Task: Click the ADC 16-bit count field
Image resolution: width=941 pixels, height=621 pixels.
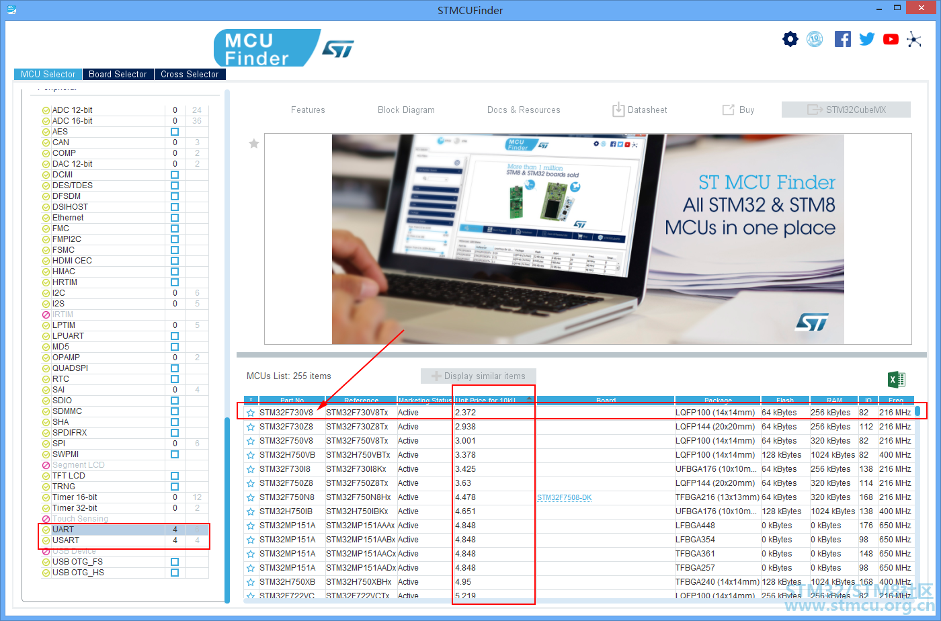Action: pos(175,121)
